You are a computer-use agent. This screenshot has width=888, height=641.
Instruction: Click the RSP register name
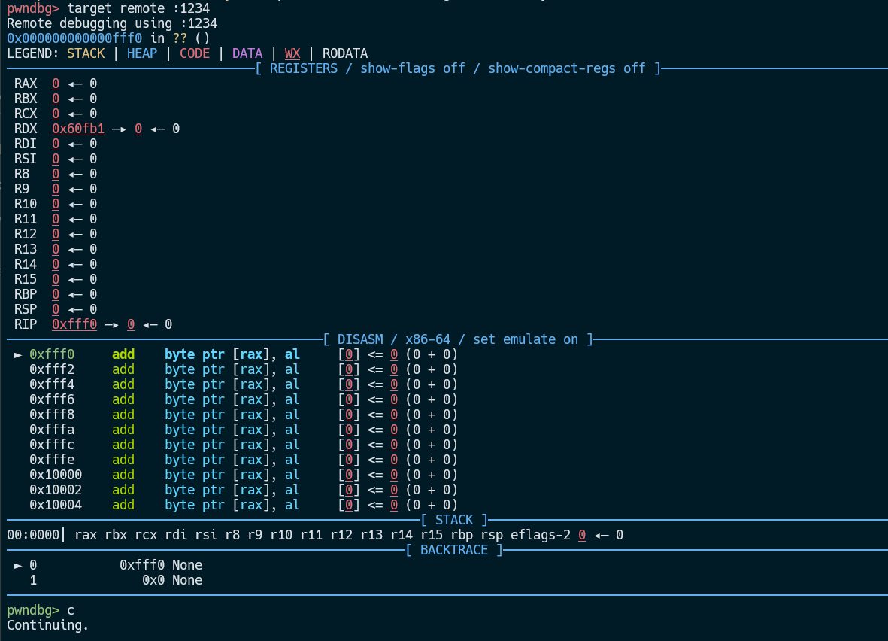[x=26, y=309]
